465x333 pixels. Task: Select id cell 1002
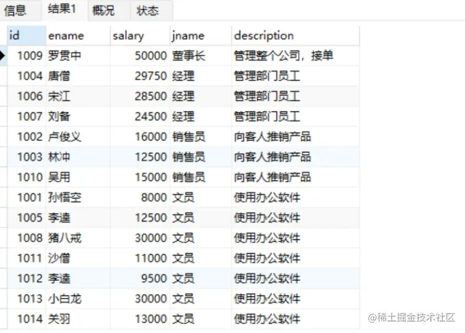pyautogui.click(x=26, y=136)
